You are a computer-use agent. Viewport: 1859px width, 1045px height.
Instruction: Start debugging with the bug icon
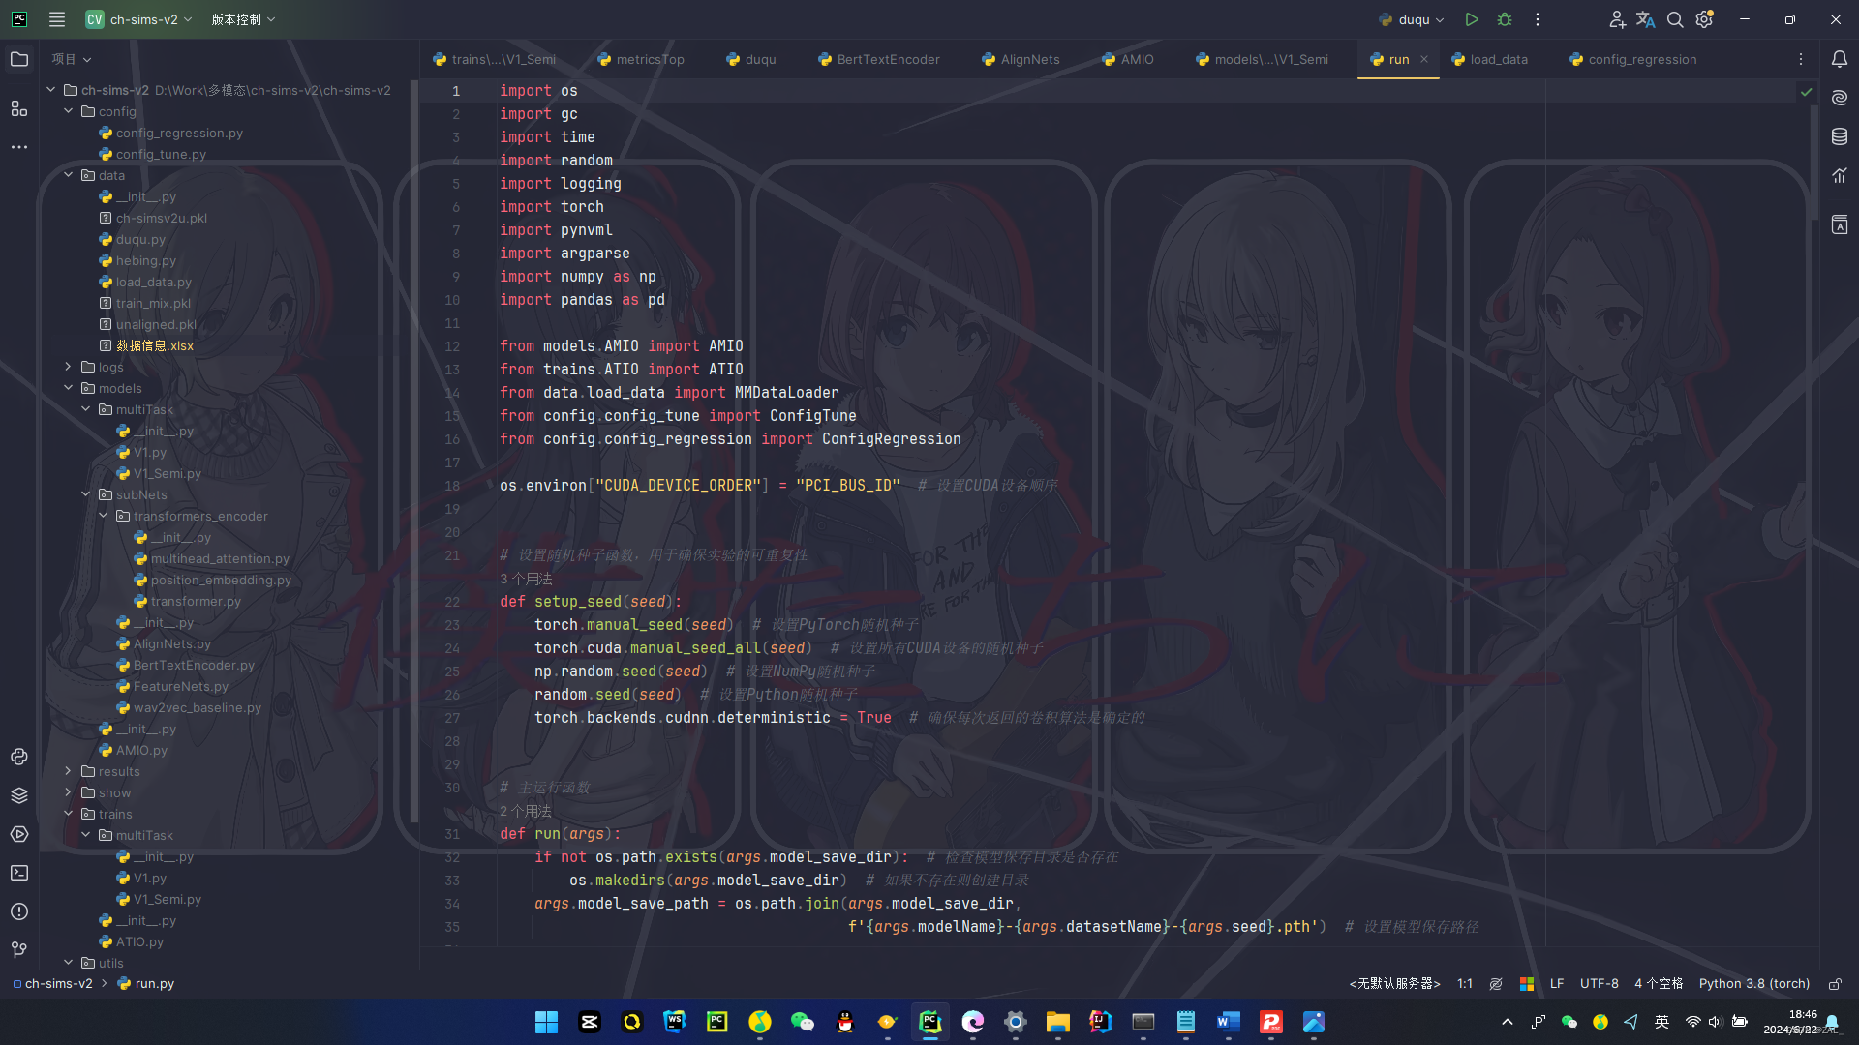1505,19
